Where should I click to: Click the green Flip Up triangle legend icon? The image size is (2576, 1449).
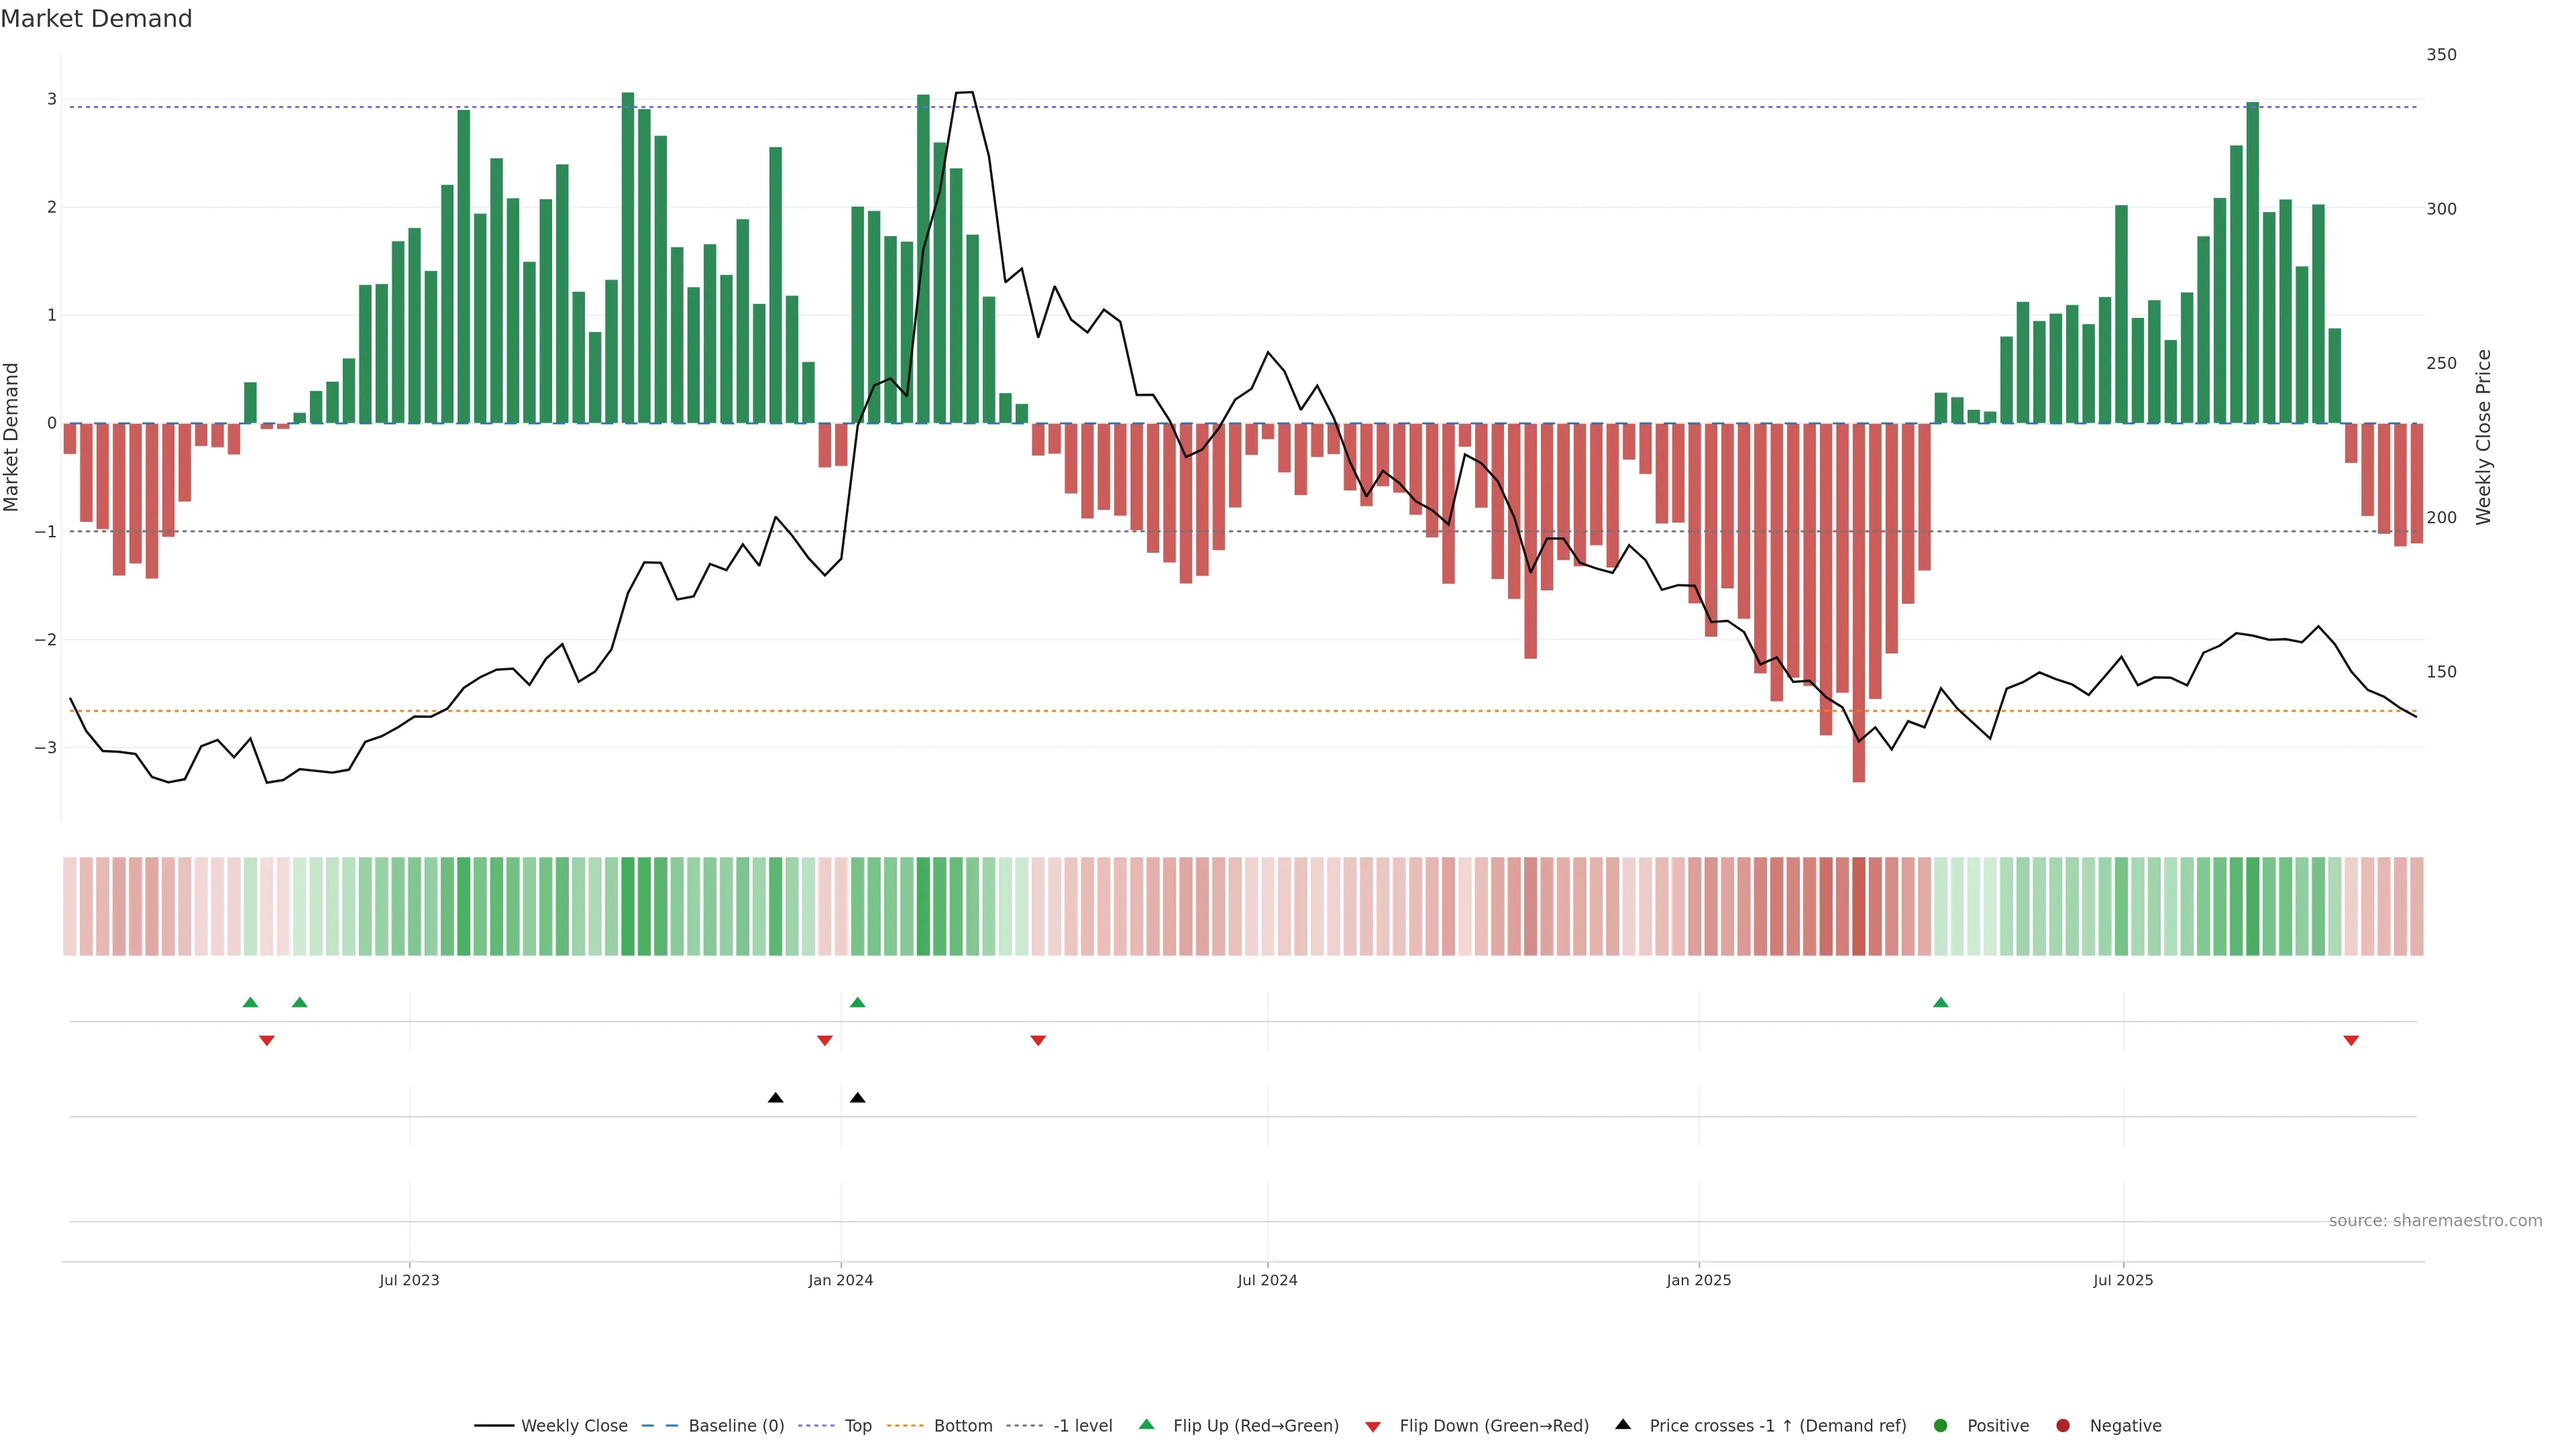point(1146,1424)
